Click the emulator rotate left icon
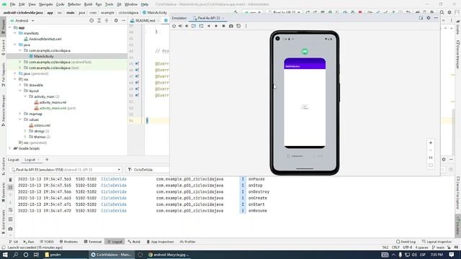 194,26
